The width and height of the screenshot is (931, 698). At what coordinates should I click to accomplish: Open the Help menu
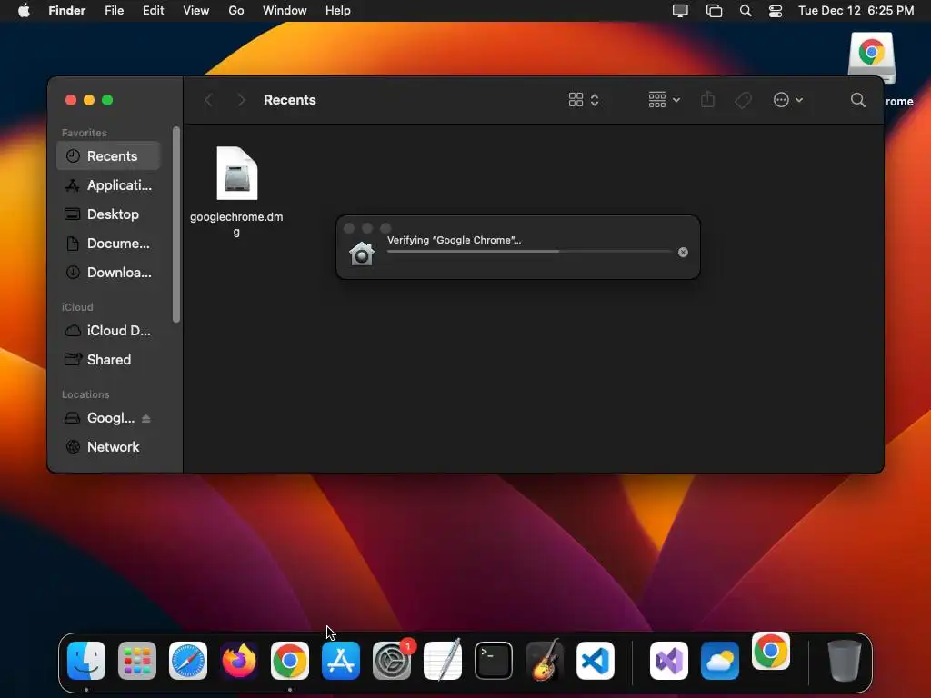(x=338, y=11)
